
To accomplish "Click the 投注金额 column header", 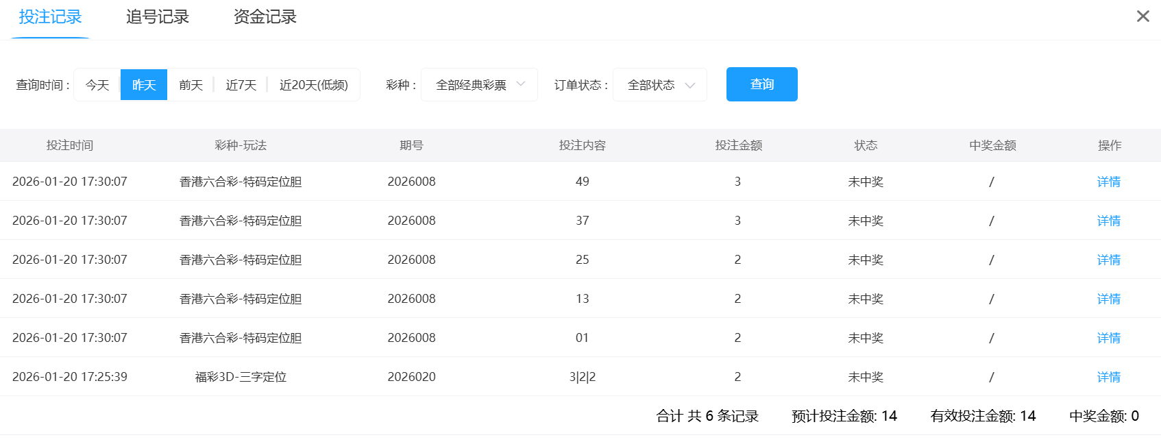I will [x=738, y=145].
